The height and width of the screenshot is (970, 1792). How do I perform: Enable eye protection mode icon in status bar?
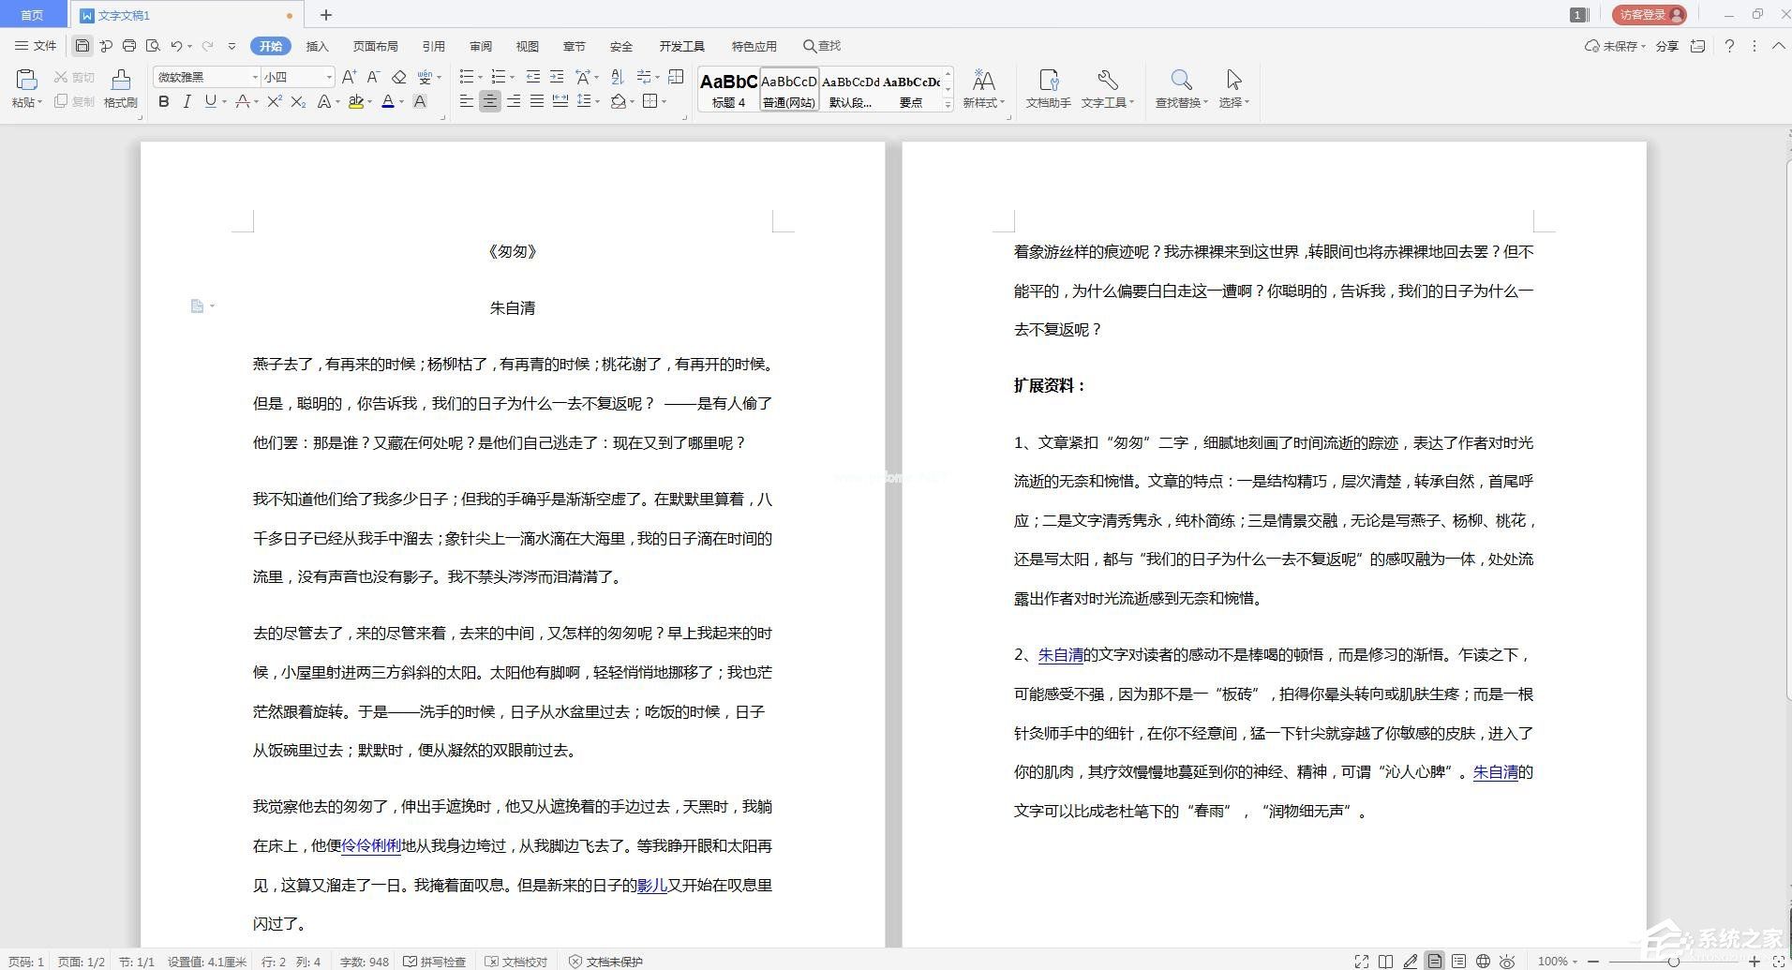(x=1507, y=962)
